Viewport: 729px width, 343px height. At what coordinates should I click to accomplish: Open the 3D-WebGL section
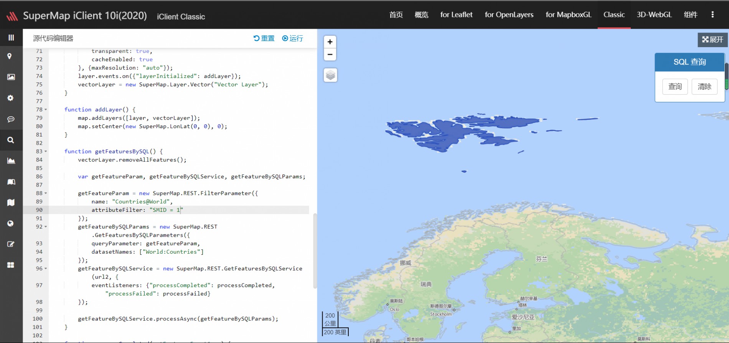(x=654, y=15)
